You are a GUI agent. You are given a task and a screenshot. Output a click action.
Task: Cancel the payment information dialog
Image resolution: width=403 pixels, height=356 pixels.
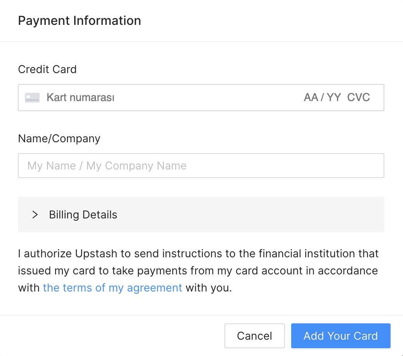pos(254,336)
